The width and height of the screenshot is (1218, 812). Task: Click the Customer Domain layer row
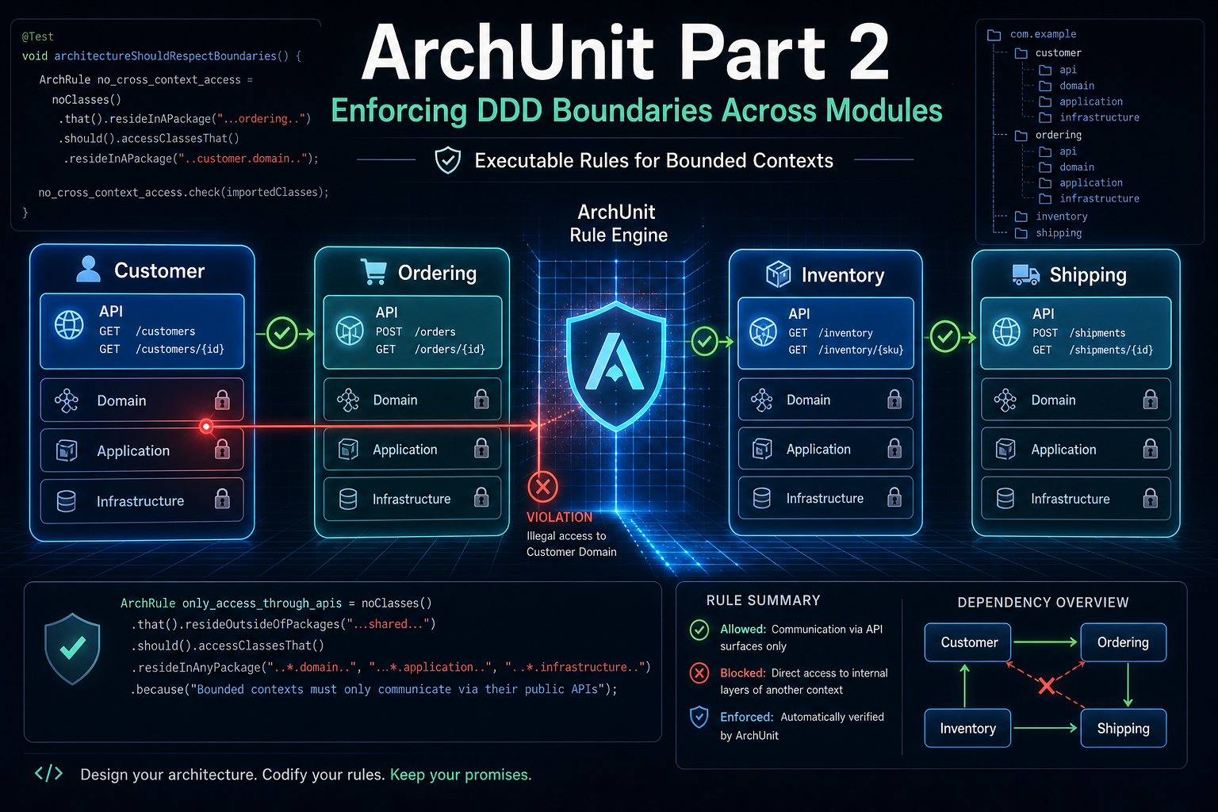[x=142, y=400]
